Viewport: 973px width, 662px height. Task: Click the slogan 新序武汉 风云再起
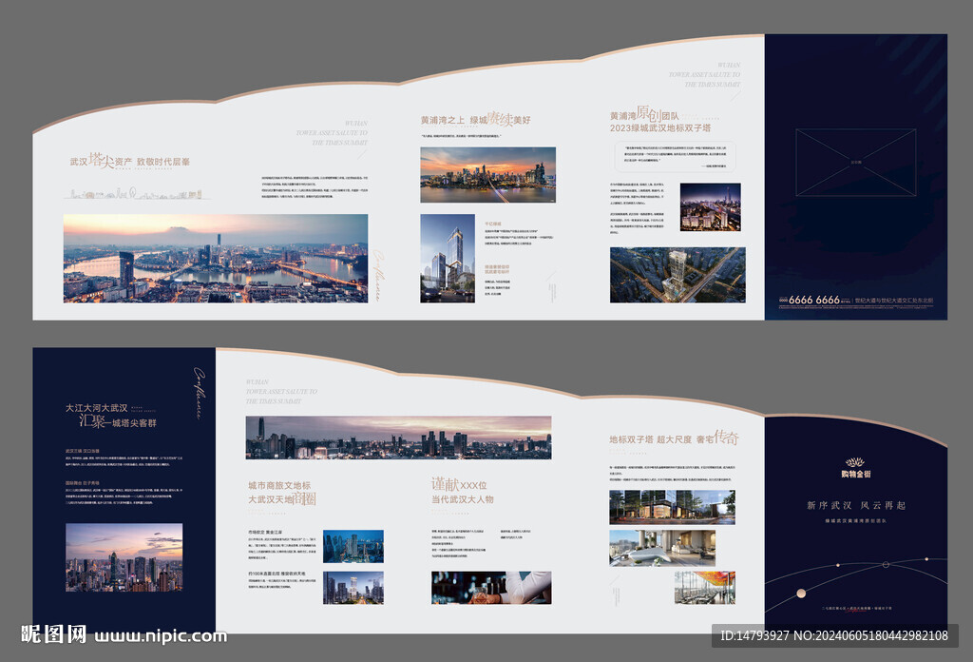point(856,505)
